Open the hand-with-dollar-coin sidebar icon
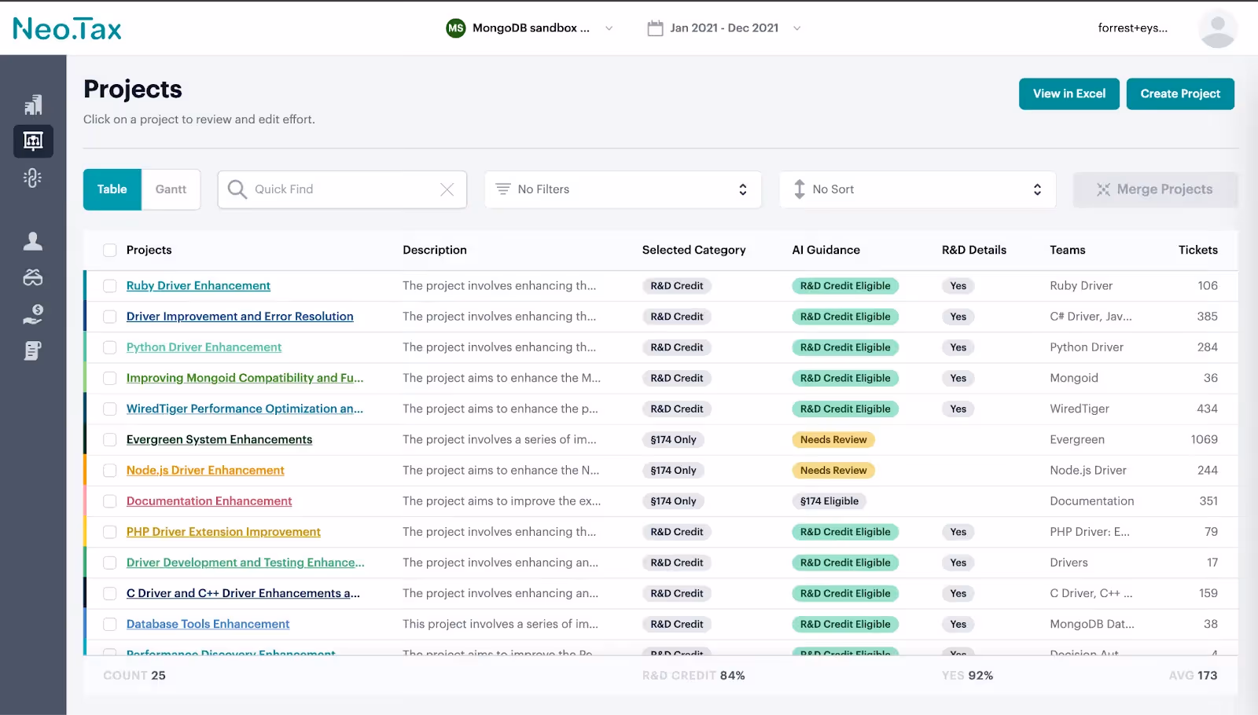The width and height of the screenshot is (1258, 715). point(33,314)
